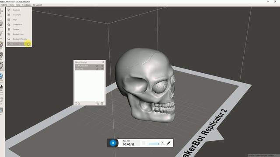
Task: Click Object Browser trash delete icon
Action: [x=102, y=103]
